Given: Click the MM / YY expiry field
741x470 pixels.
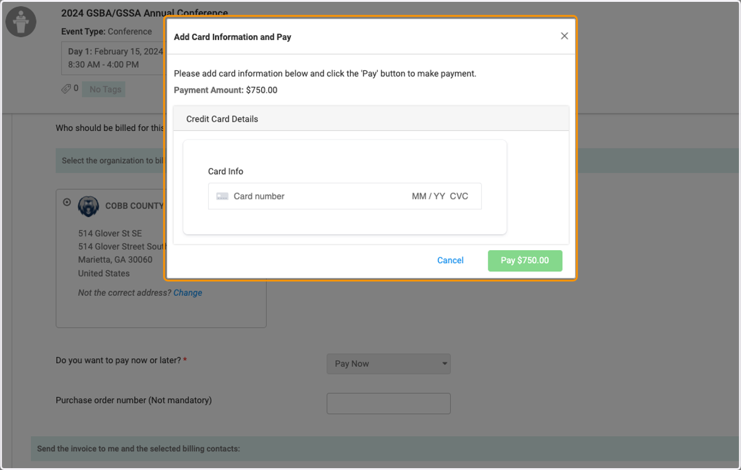Looking at the screenshot, I should (429, 196).
